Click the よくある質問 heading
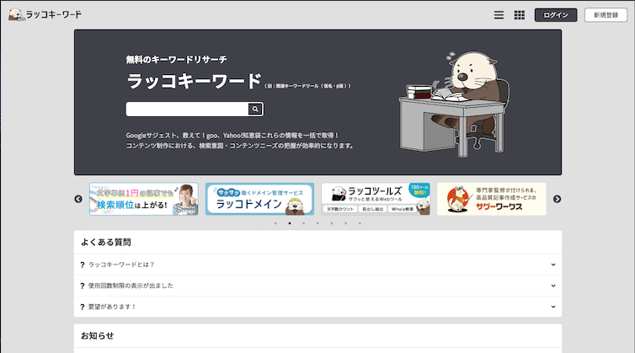This screenshot has width=635, height=353. (106, 243)
